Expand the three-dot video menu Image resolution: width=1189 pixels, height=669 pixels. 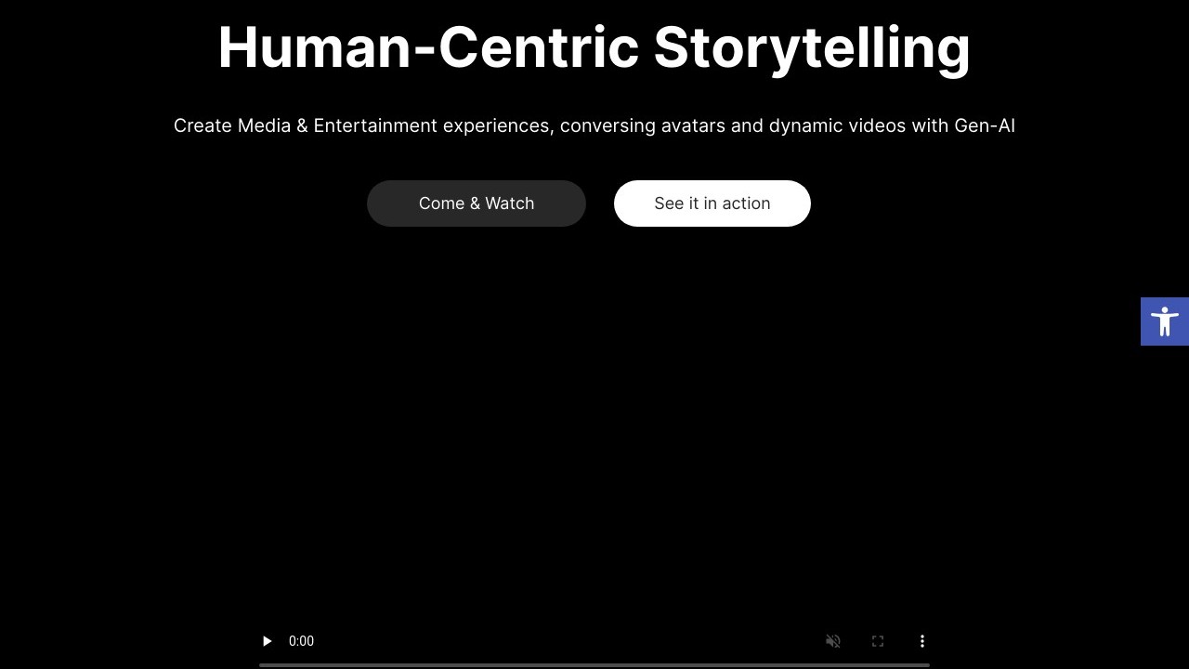coord(922,641)
